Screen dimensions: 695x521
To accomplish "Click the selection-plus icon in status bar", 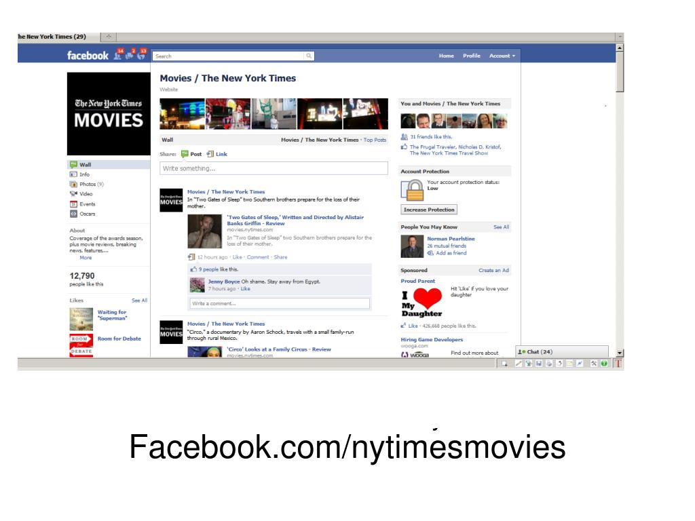I will pyautogui.click(x=504, y=364).
